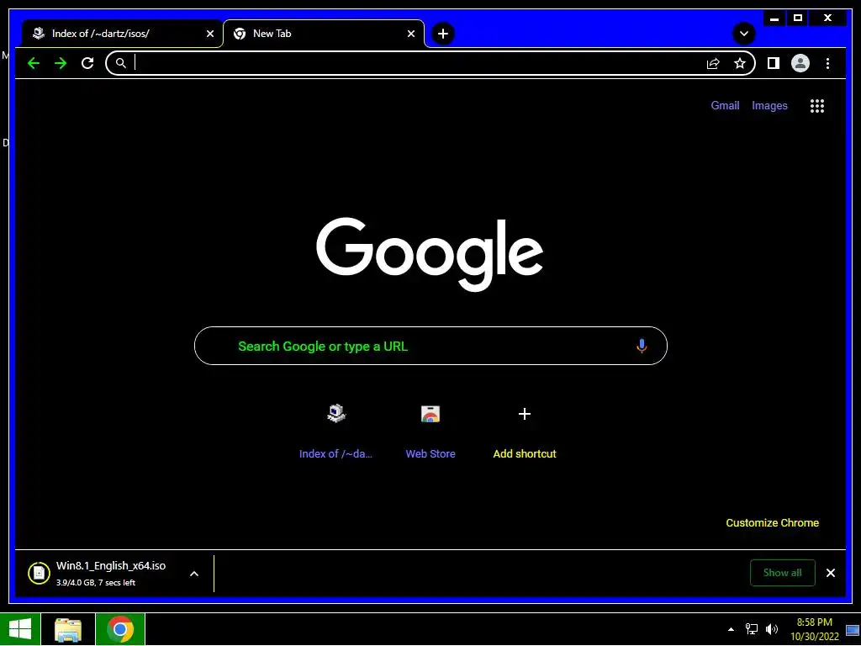Open the volume control tray icon
The image size is (861, 646).
(x=772, y=629)
